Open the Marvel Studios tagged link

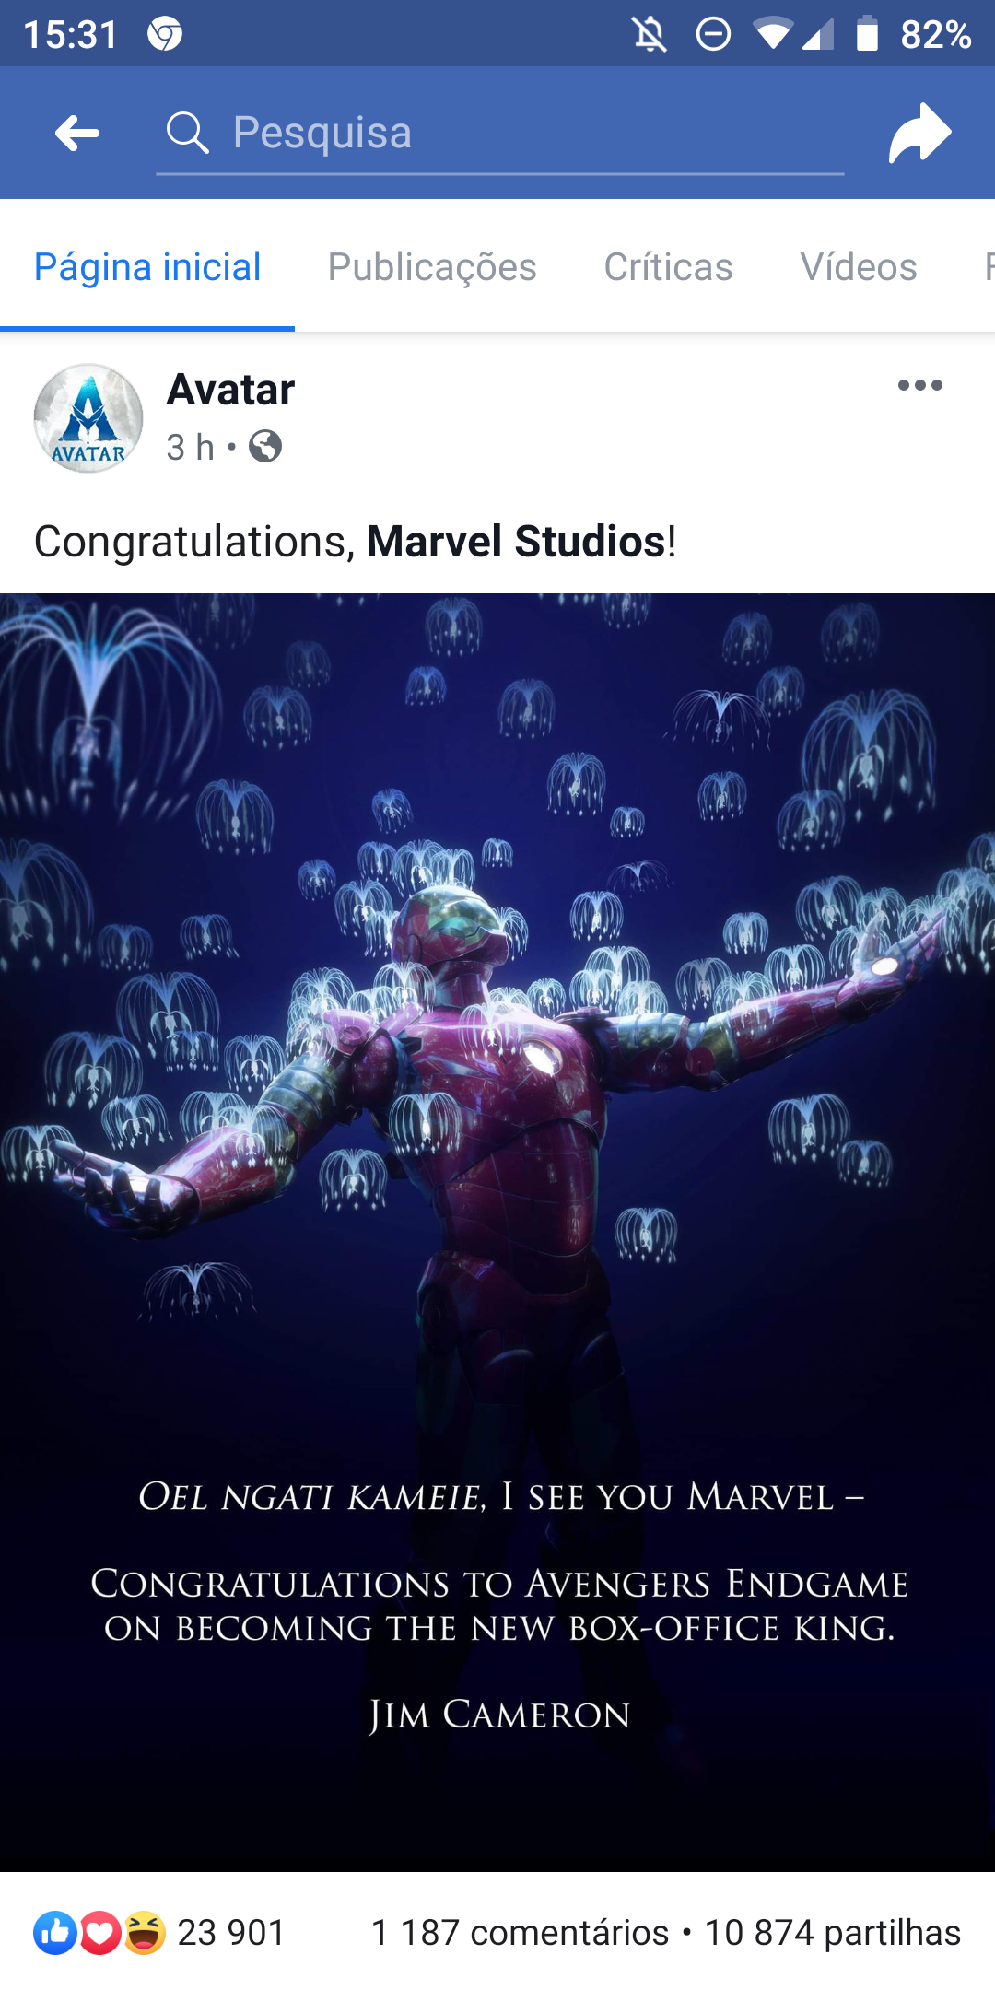(516, 541)
